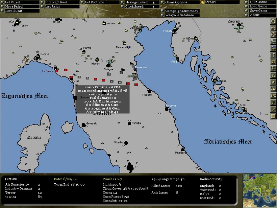Click the railway sidebar icon
This screenshot has width=277, height=208.
[x=273, y=75]
